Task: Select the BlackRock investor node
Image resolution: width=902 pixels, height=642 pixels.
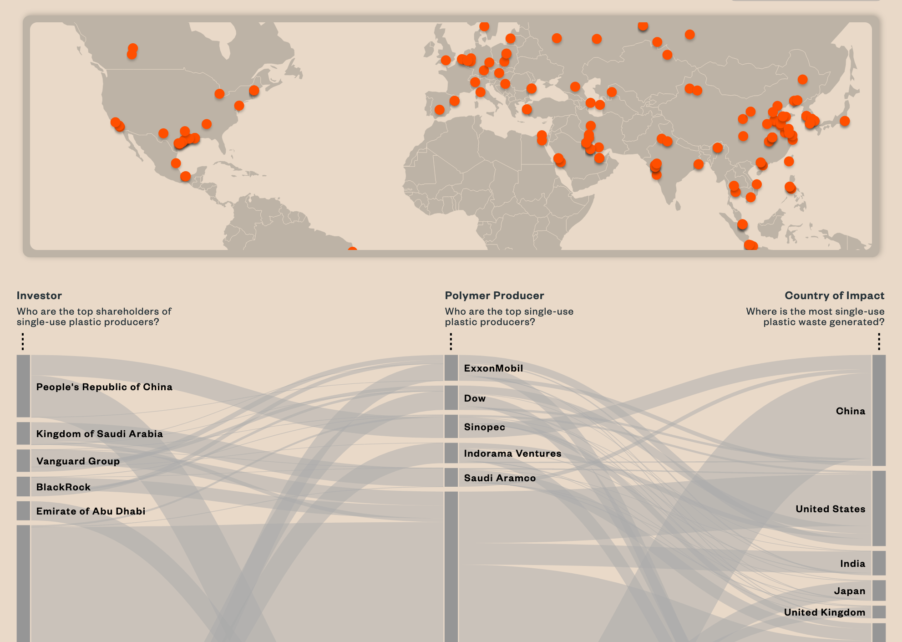Action: (23, 487)
